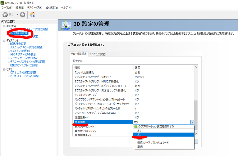Select 3D 設定の管理 in task tree
The width and height of the screenshot is (238, 156).
[x=19, y=33]
